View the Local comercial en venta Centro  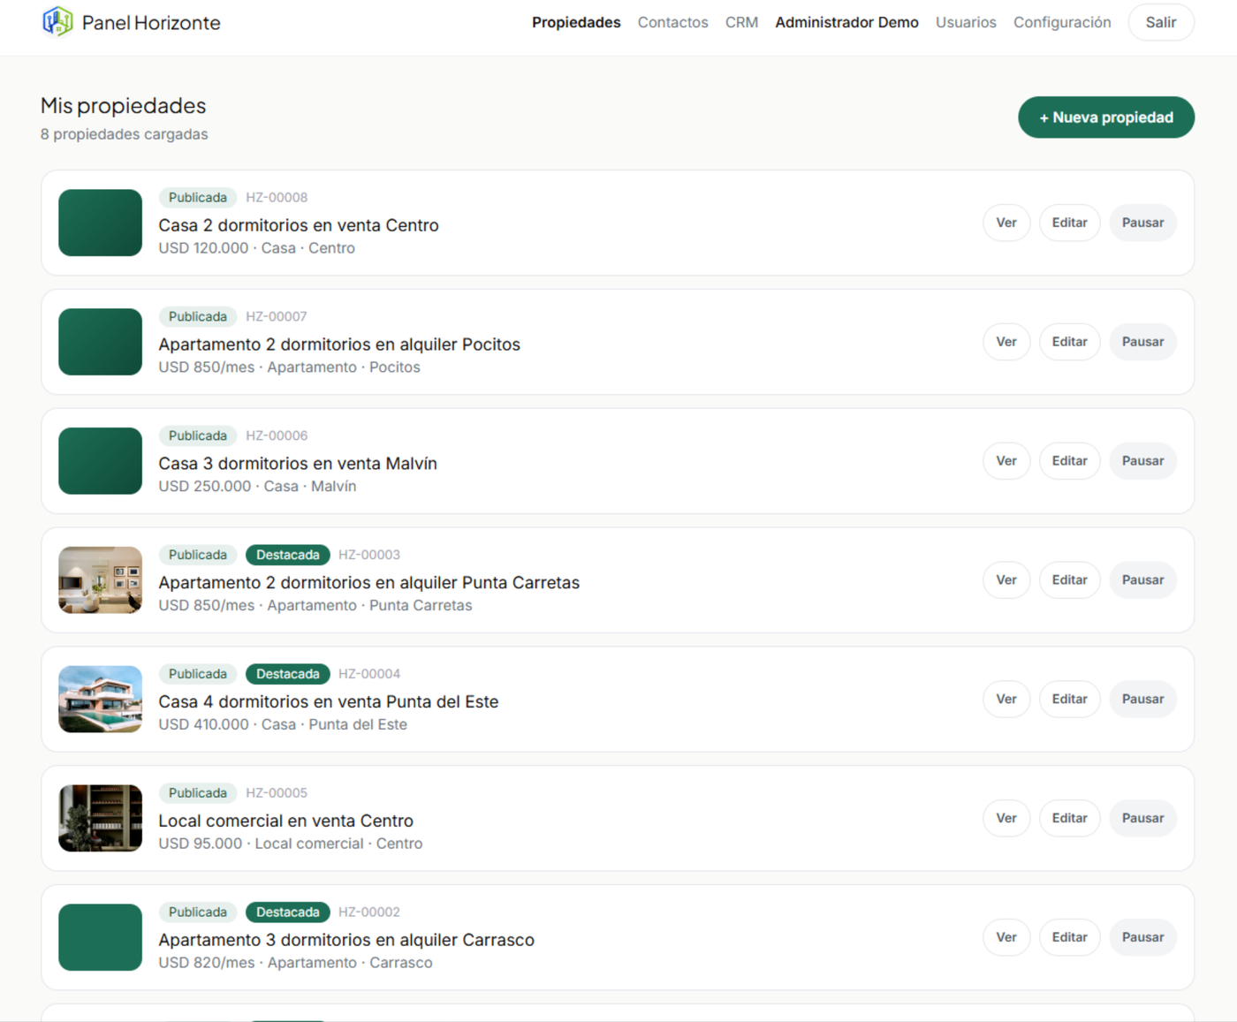coord(1006,818)
